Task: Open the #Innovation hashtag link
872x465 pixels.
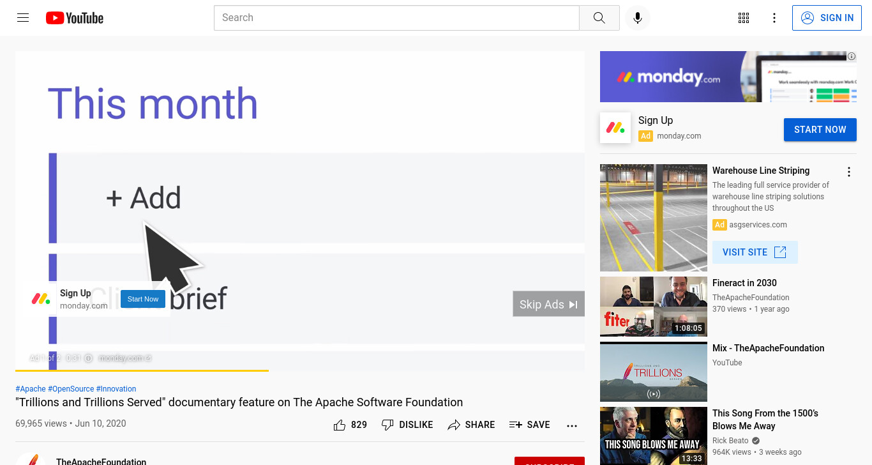Action: click(116, 389)
